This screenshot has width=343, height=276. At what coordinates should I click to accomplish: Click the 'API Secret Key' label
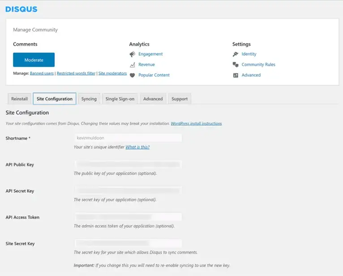click(20, 191)
